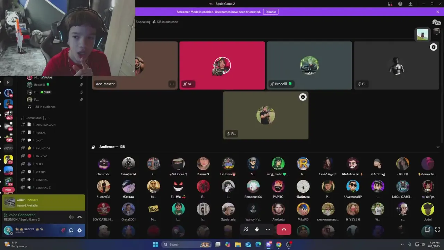Open Discord from the taskbar

coord(268,244)
